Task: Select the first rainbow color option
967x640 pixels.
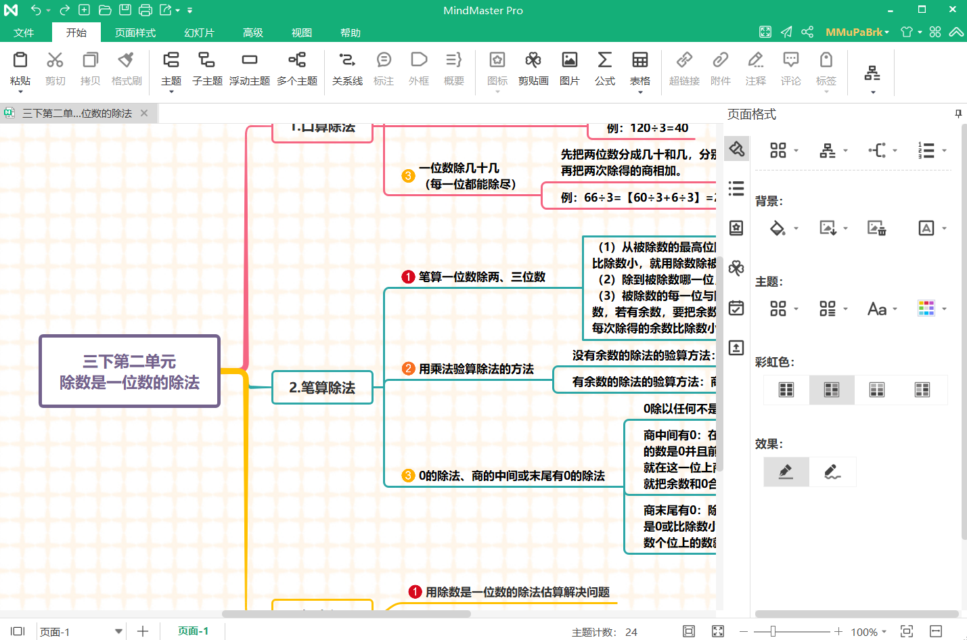Action: point(786,390)
